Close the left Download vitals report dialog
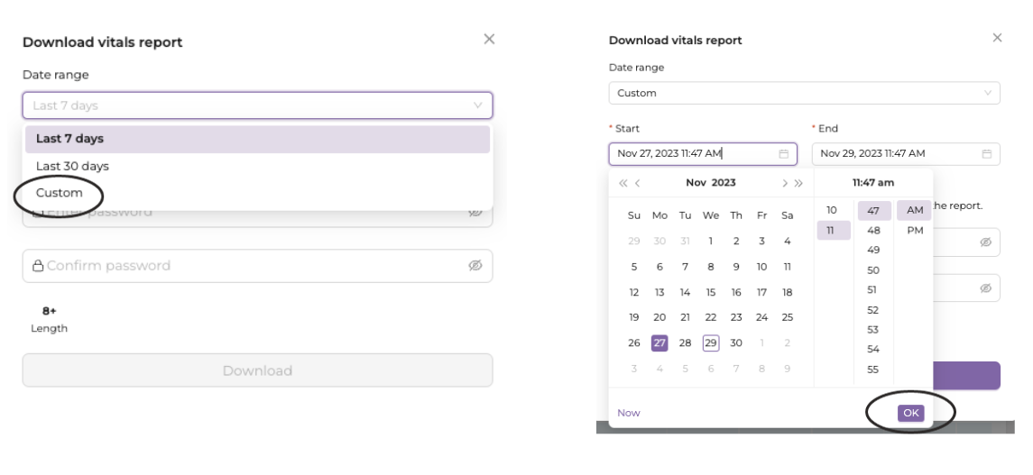1033x475 pixels. 489,39
